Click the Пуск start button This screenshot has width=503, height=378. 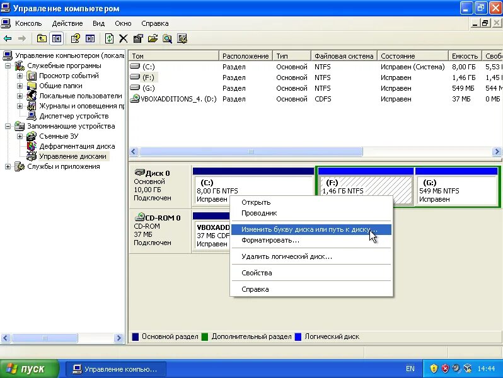(30, 369)
